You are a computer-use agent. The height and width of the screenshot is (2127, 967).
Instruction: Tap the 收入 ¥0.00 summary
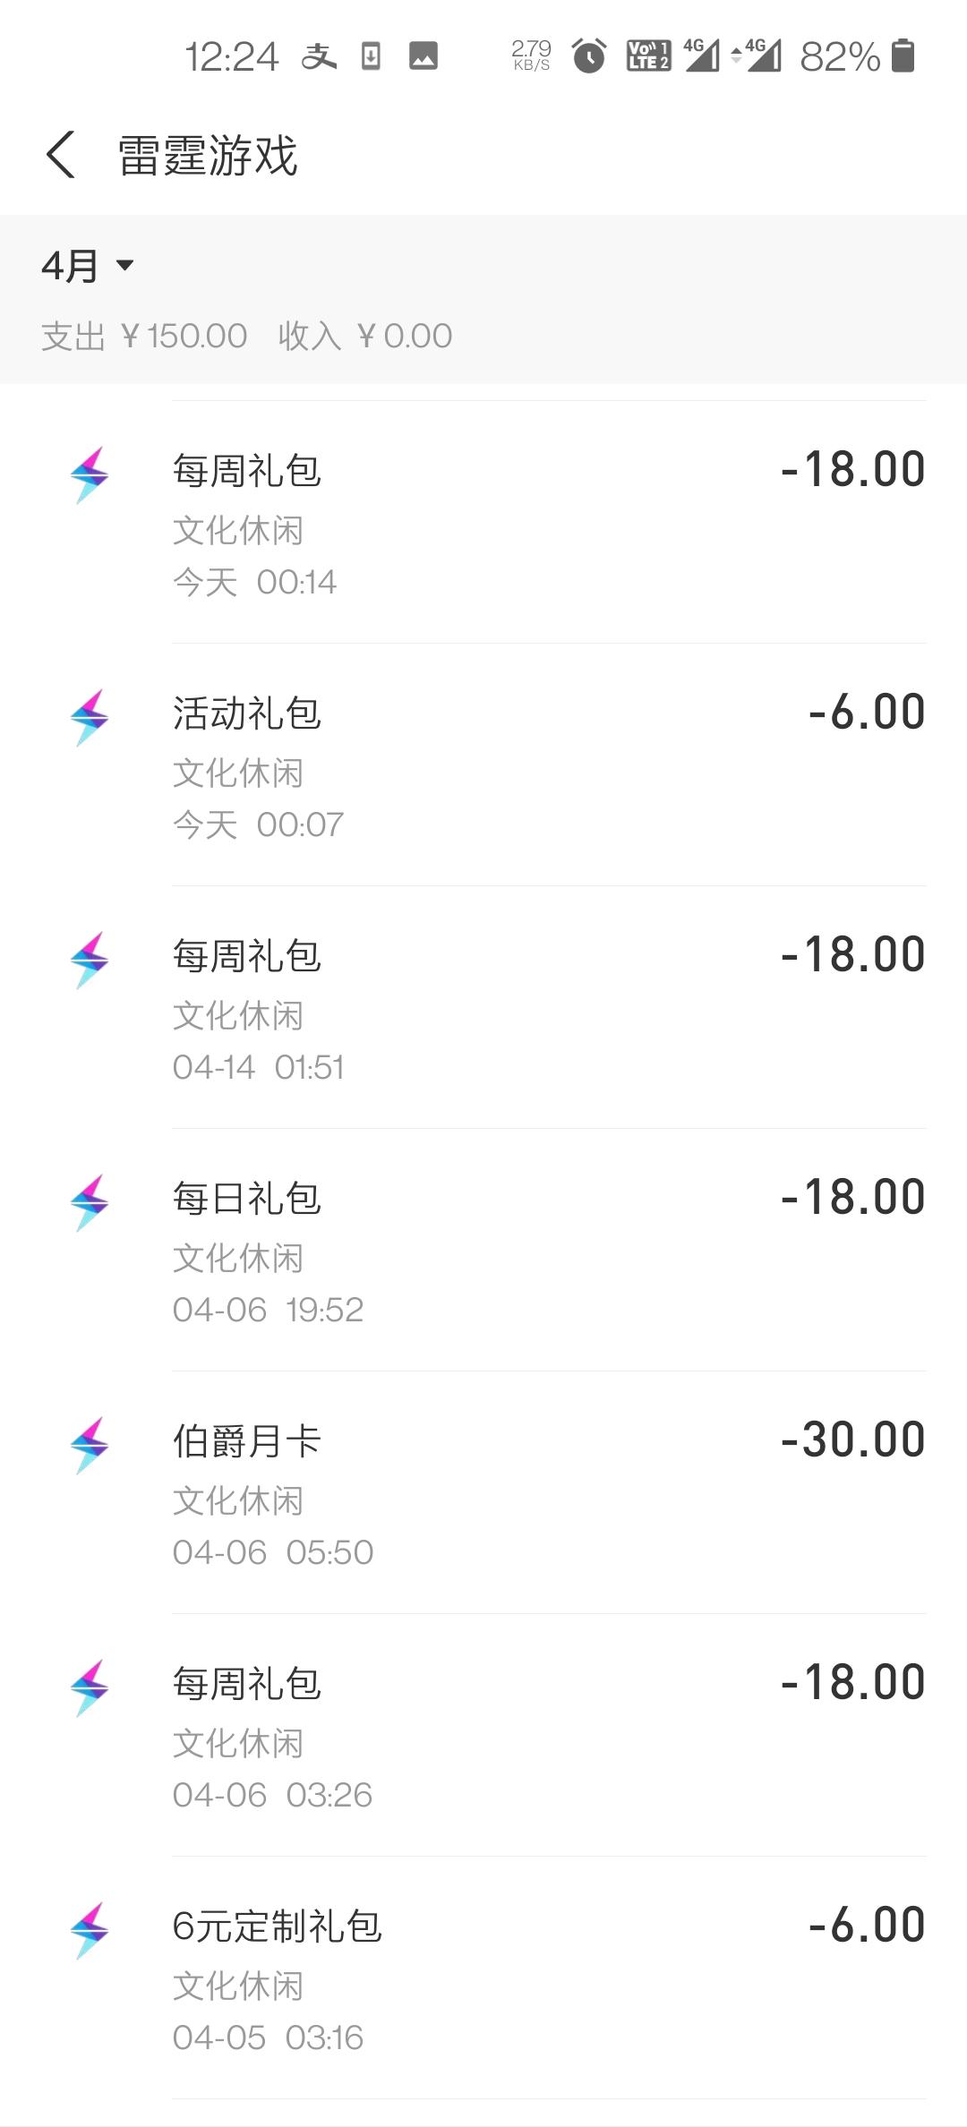click(x=365, y=337)
